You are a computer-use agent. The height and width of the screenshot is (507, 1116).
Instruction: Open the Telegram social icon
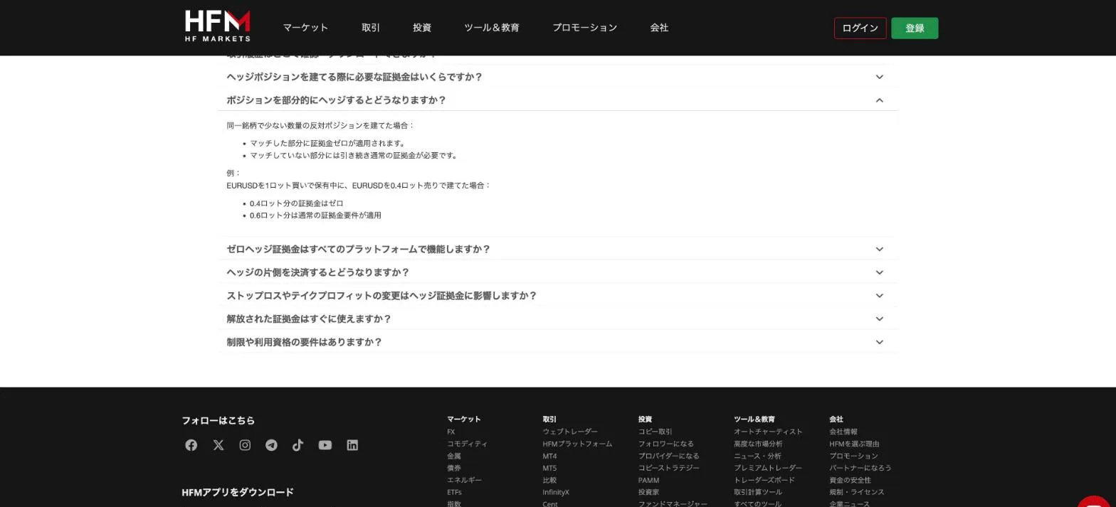pos(271,445)
